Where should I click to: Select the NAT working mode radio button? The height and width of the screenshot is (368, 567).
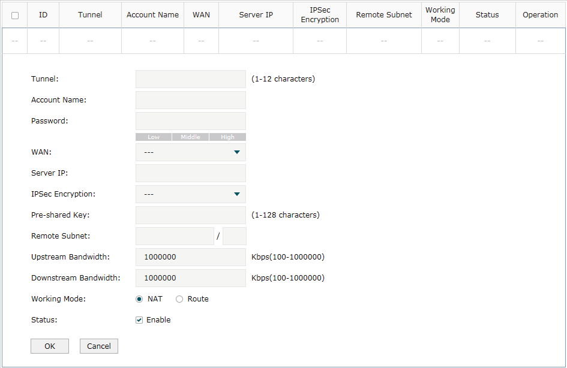coord(139,299)
